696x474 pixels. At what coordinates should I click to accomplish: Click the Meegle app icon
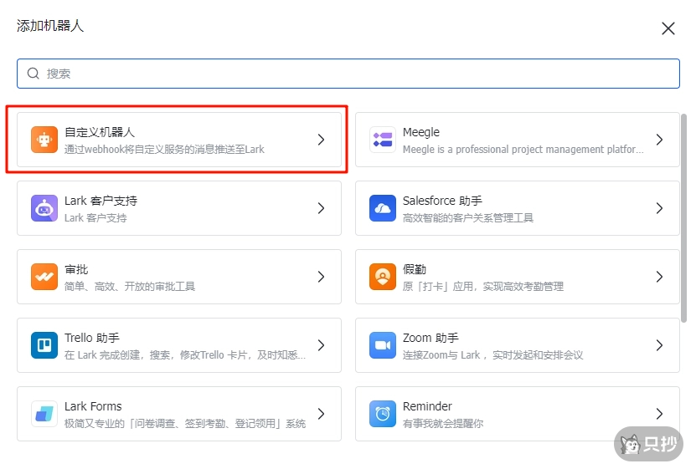[383, 140]
